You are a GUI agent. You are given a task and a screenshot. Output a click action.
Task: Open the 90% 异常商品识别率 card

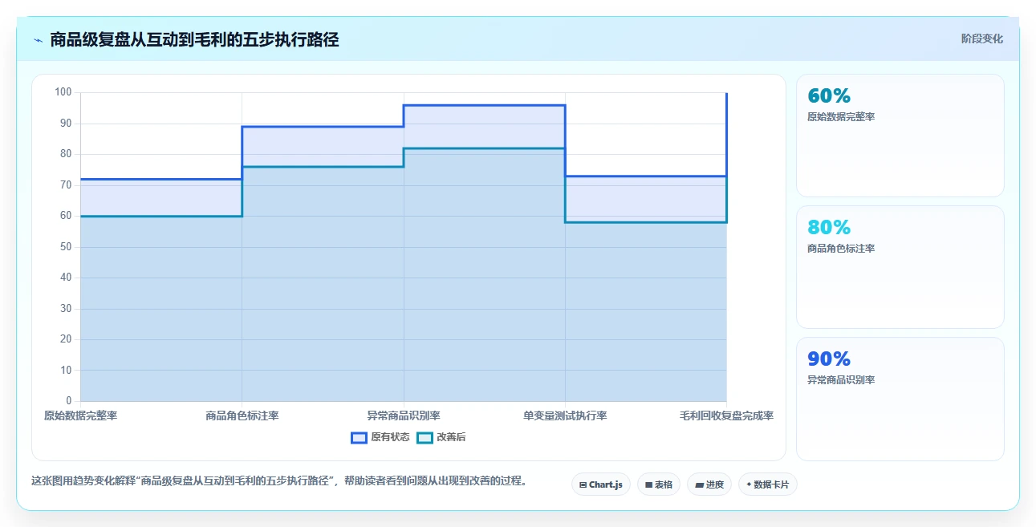[x=900, y=399]
